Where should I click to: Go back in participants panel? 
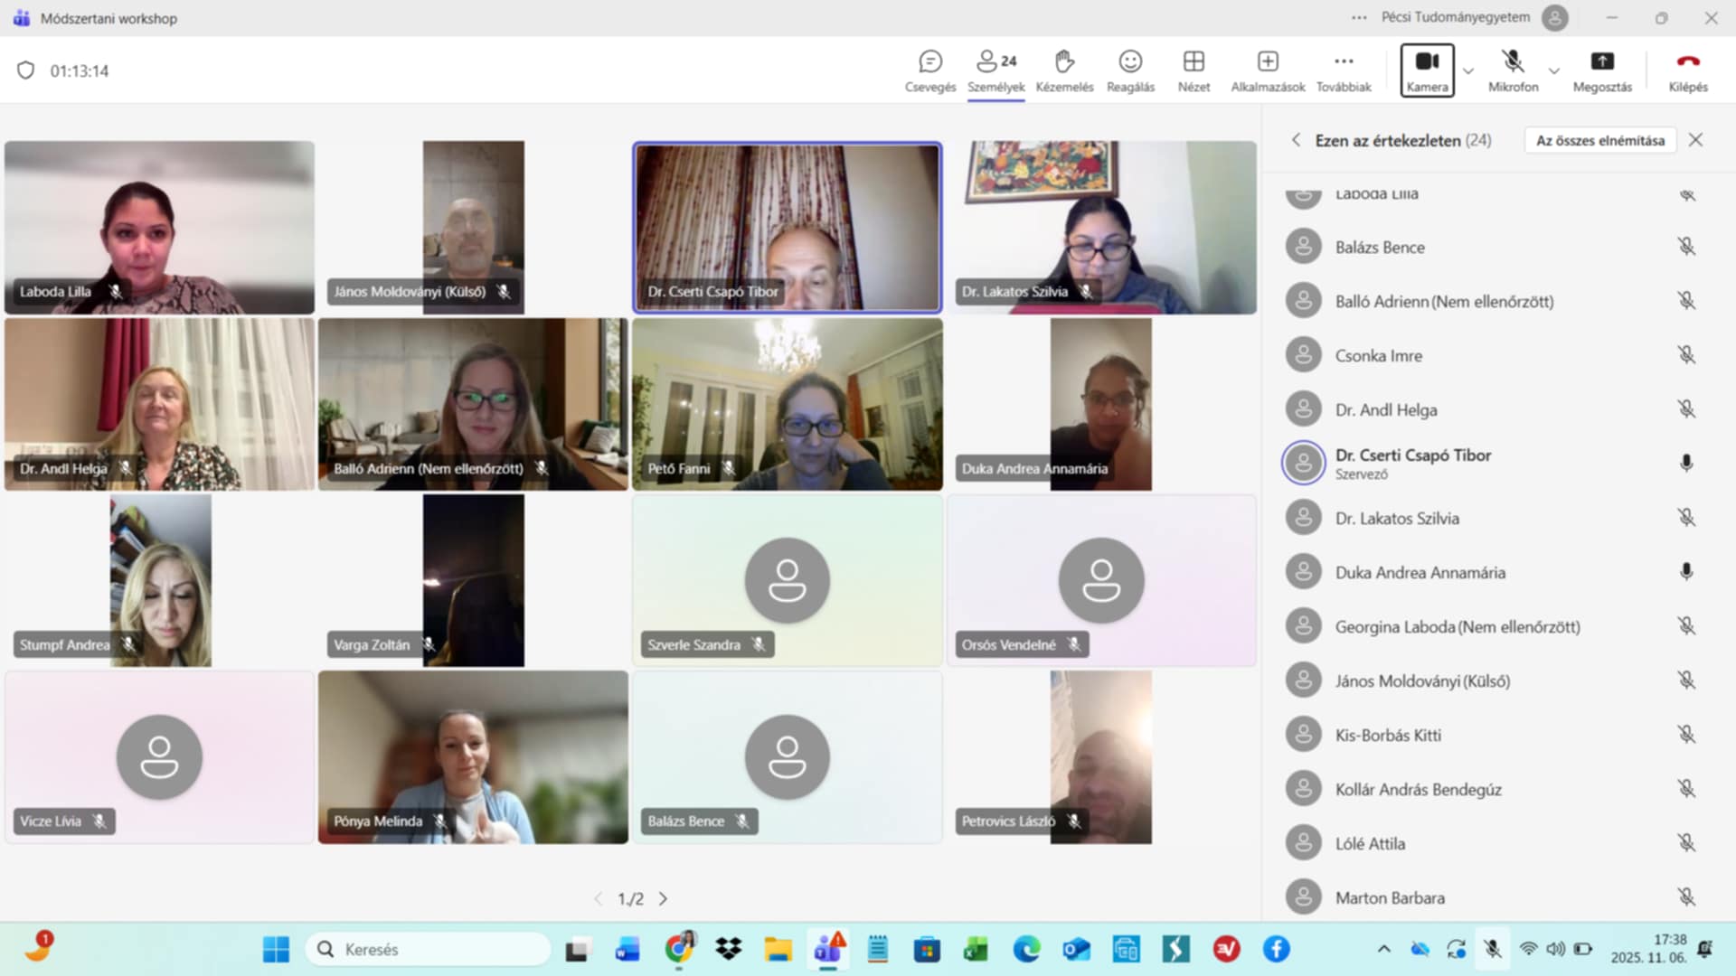[x=1296, y=140]
